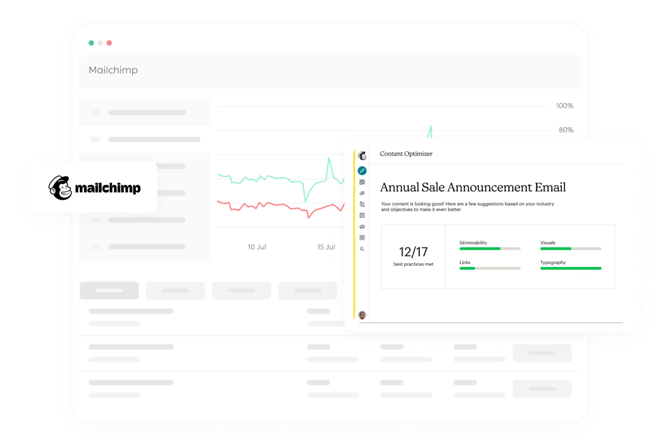Click the best practices met caption

pos(413,265)
